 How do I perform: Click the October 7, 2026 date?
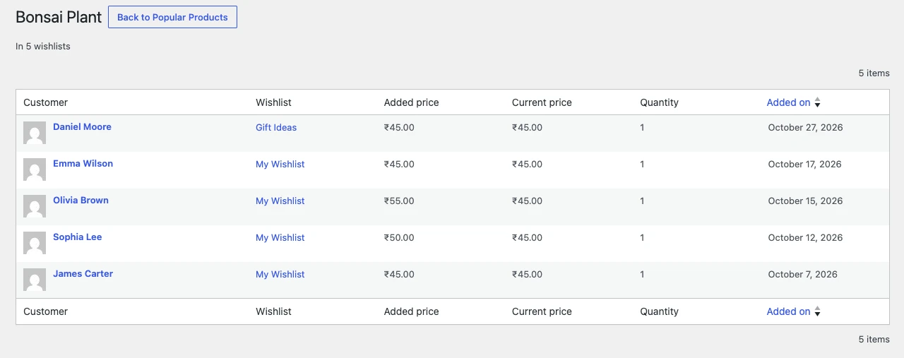tap(802, 275)
